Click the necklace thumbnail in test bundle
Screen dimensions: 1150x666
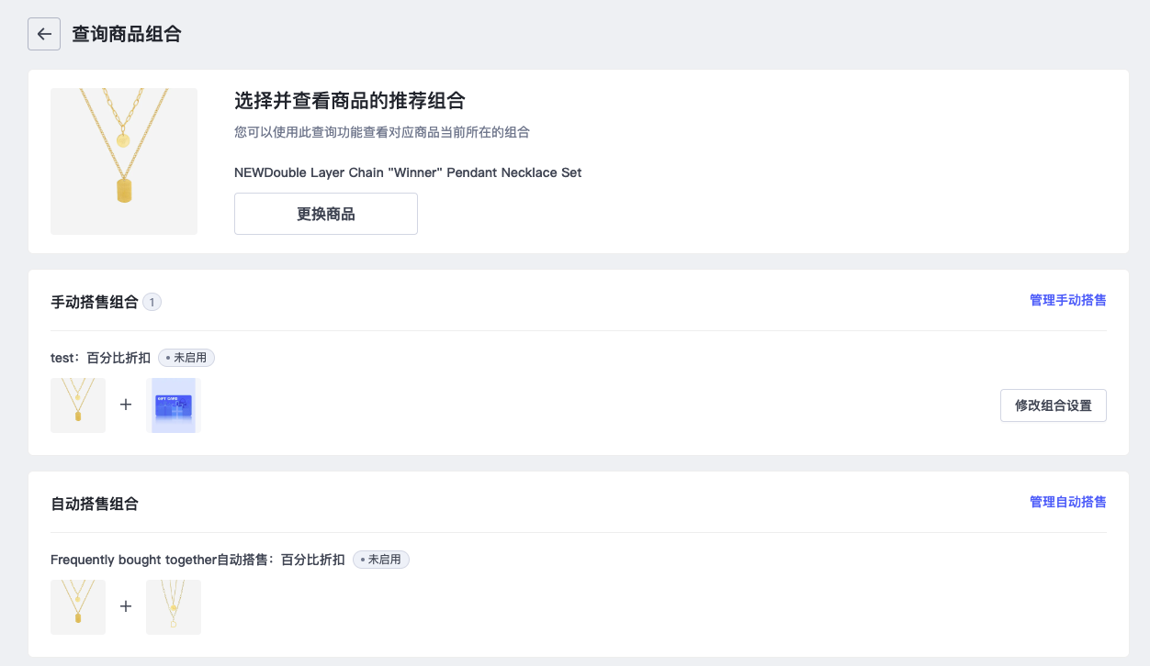tap(78, 405)
